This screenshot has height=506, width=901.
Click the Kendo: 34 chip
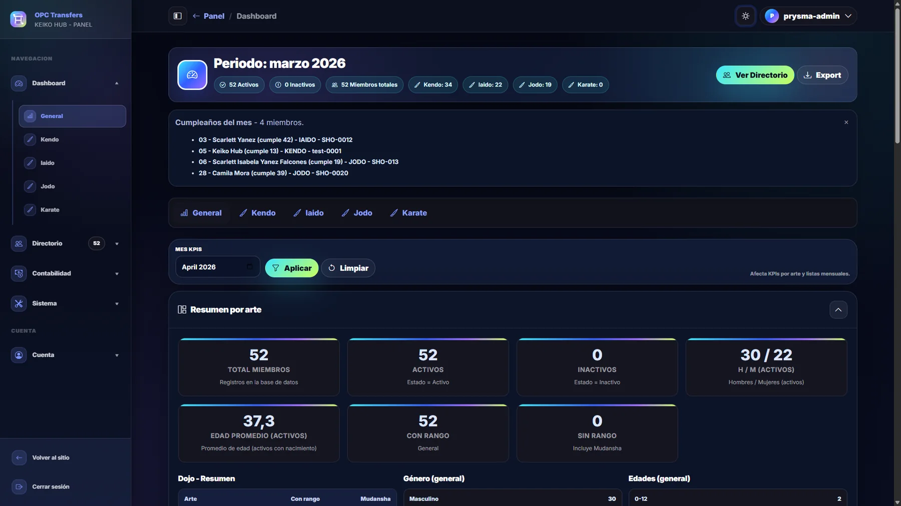click(x=433, y=85)
